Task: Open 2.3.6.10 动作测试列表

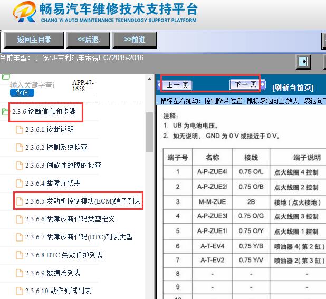Action: [58, 291]
